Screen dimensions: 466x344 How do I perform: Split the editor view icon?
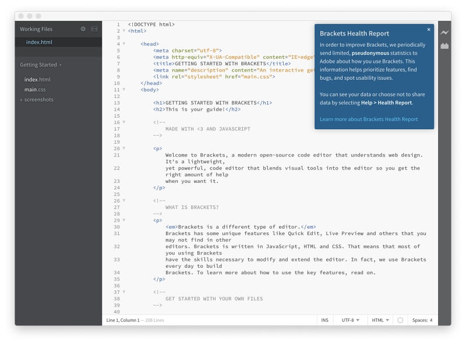tap(94, 29)
